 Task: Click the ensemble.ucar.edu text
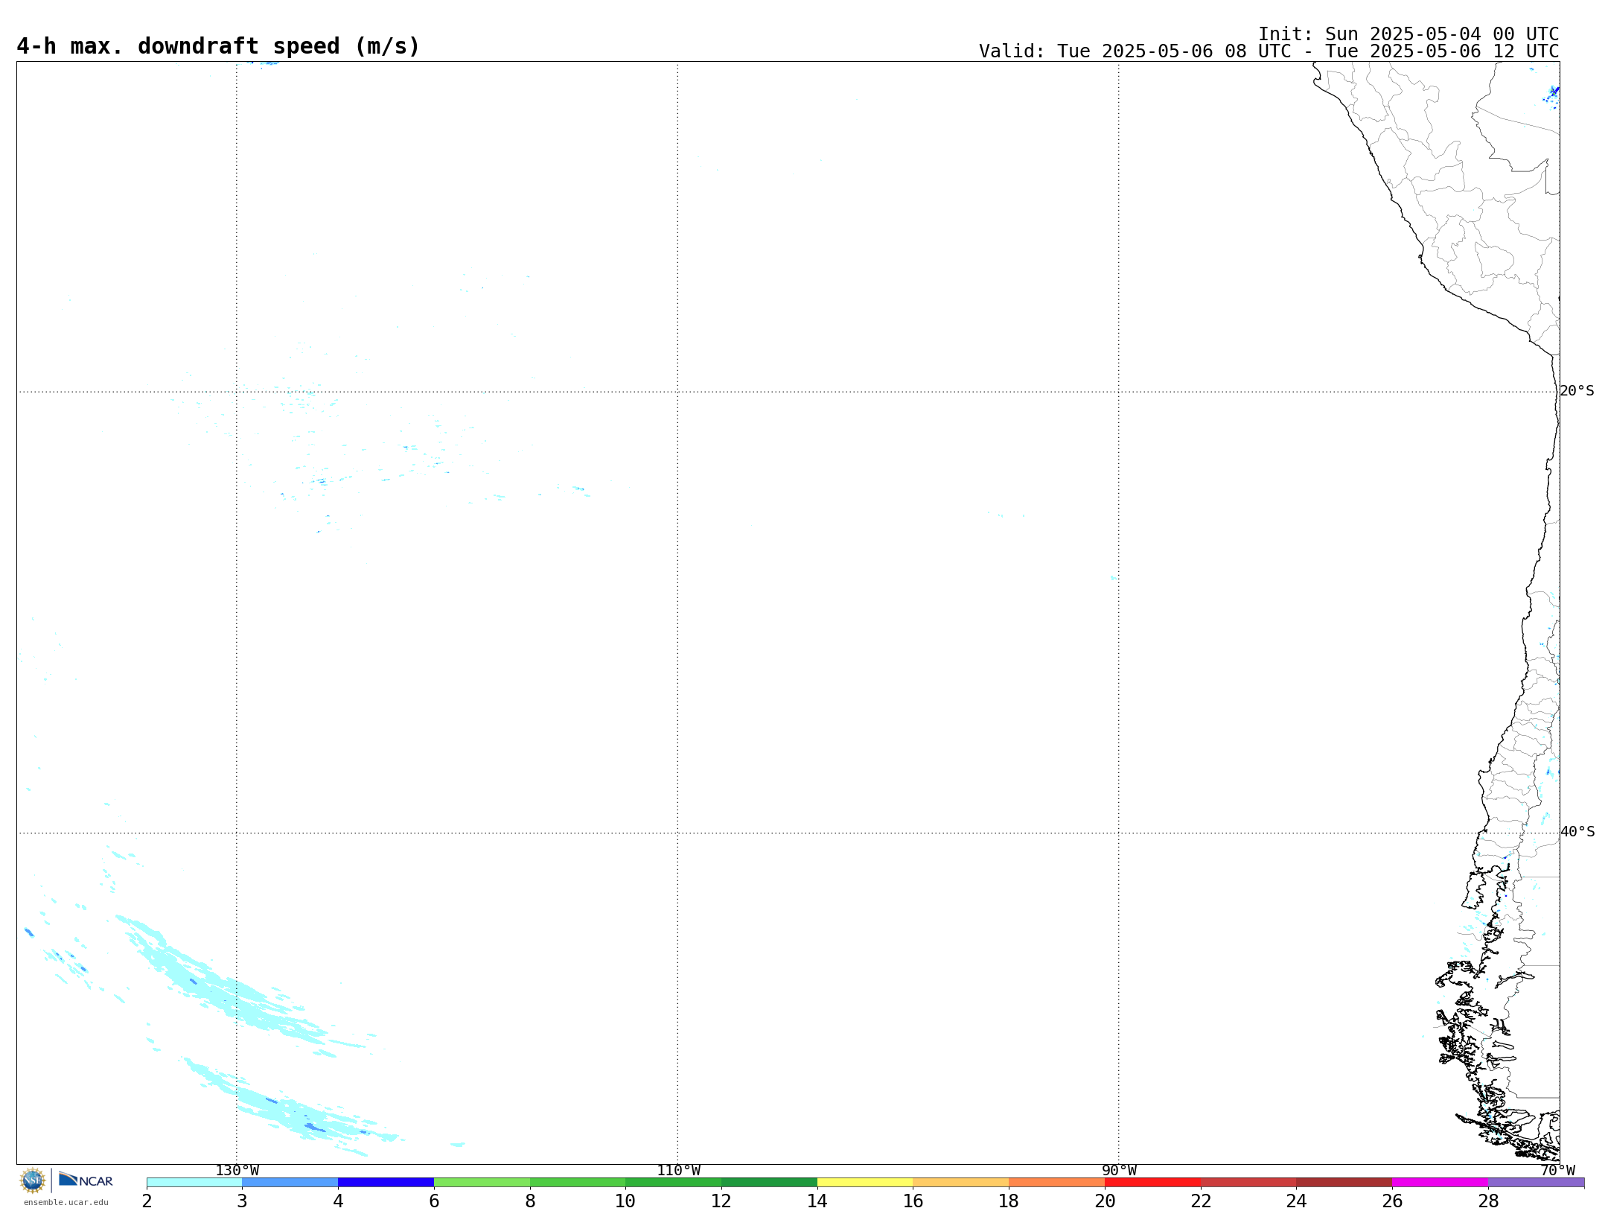point(66,1202)
